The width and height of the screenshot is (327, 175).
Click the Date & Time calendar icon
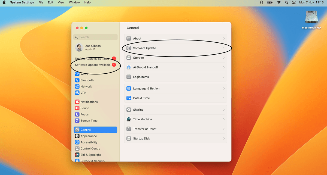pyautogui.click(x=129, y=98)
